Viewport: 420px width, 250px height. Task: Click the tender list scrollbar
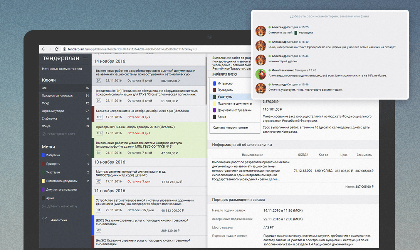[206, 80]
